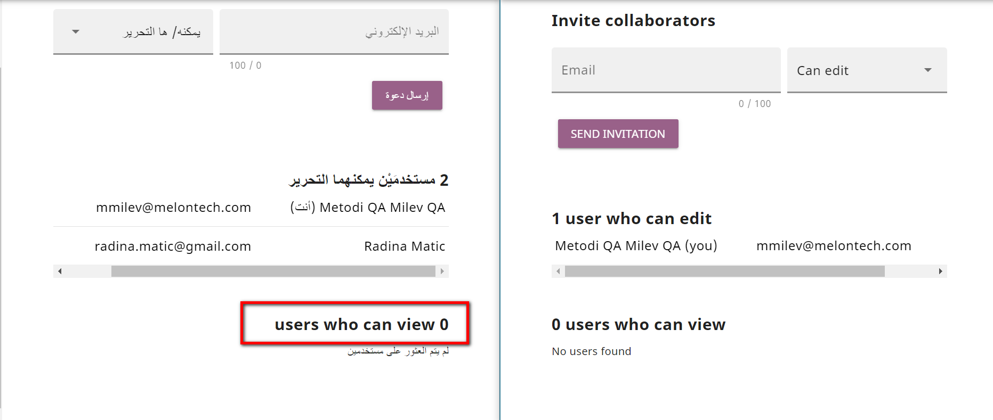Focus the Arabic email input field
This screenshot has width=993, height=420.
[334, 32]
